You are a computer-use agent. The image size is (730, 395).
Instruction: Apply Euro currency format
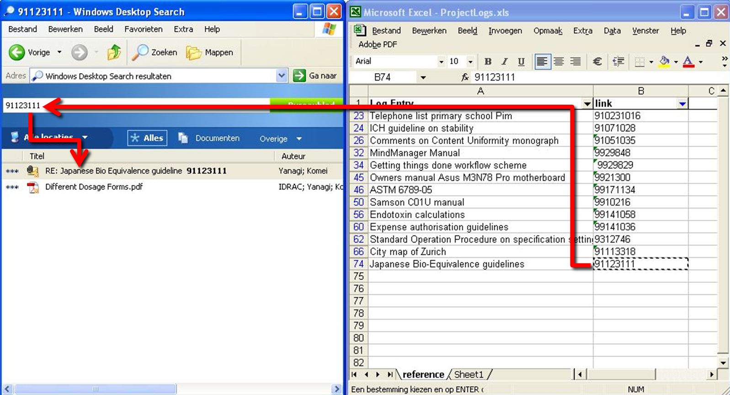click(x=597, y=62)
